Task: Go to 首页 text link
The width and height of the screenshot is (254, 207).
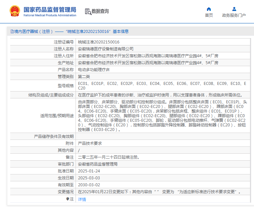Action: pyautogui.click(x=209, y=15)
